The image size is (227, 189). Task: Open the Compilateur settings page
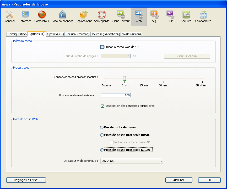coord(42,16)
